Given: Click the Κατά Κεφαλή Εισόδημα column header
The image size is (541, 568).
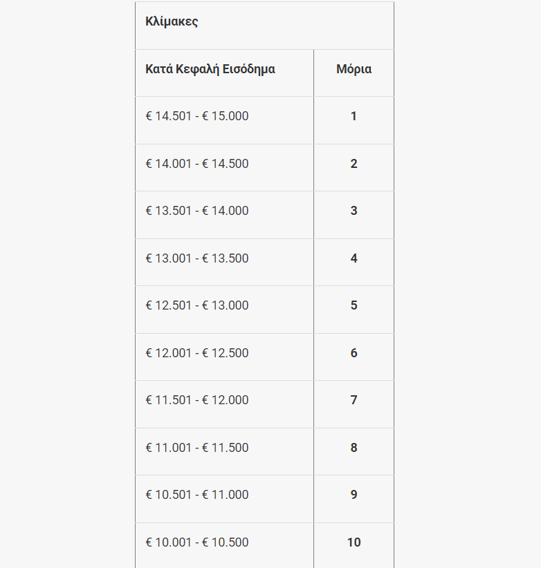Looking at the screenshot, I should (210, 69).
